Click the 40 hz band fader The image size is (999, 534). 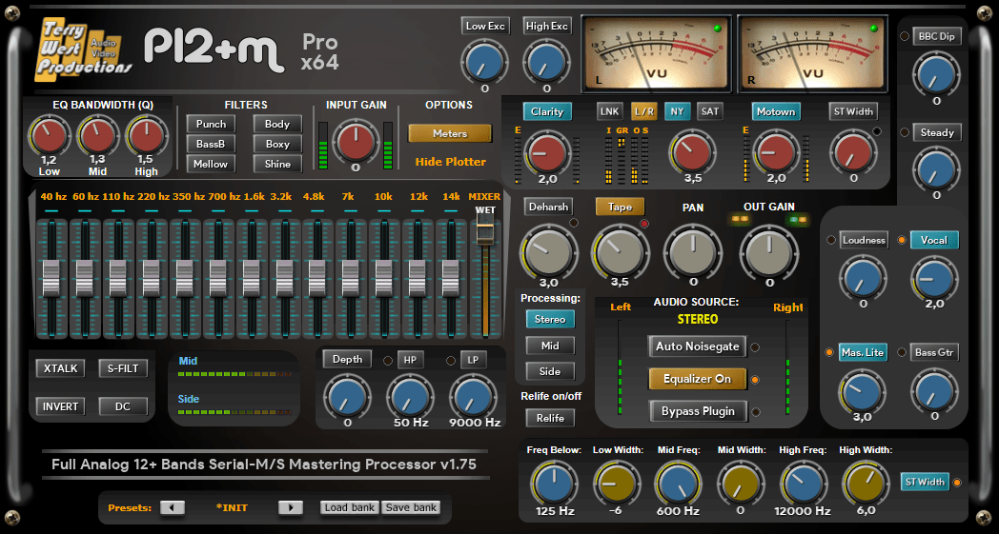click(51, 278)
